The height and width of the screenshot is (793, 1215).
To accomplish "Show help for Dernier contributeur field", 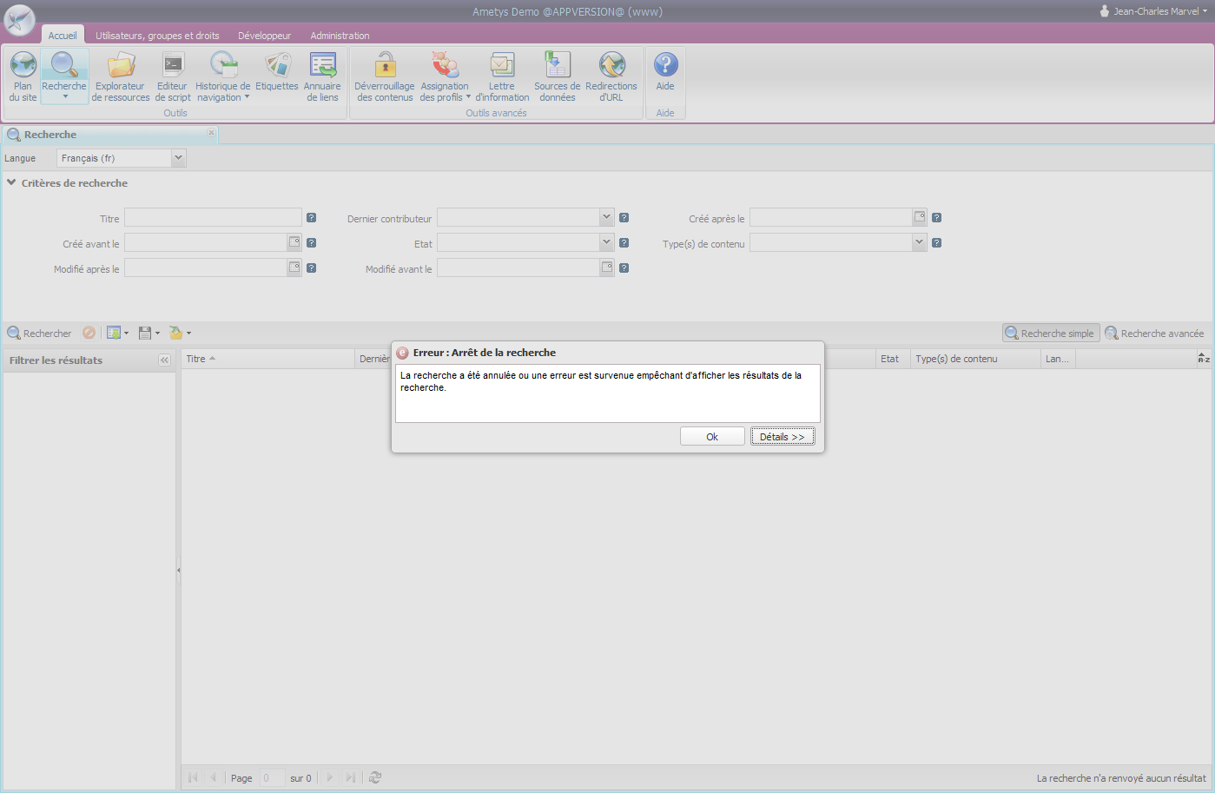I will 624,218.
